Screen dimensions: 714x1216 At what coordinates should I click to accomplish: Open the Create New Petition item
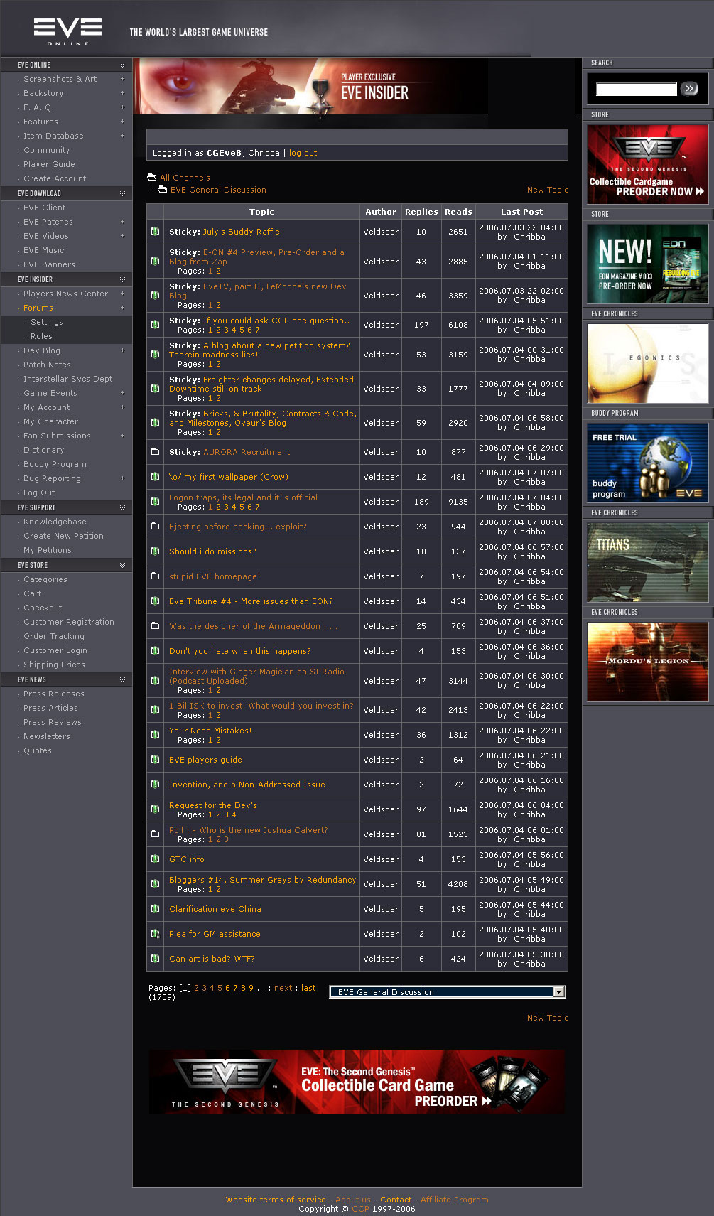(x=63, y=536)
